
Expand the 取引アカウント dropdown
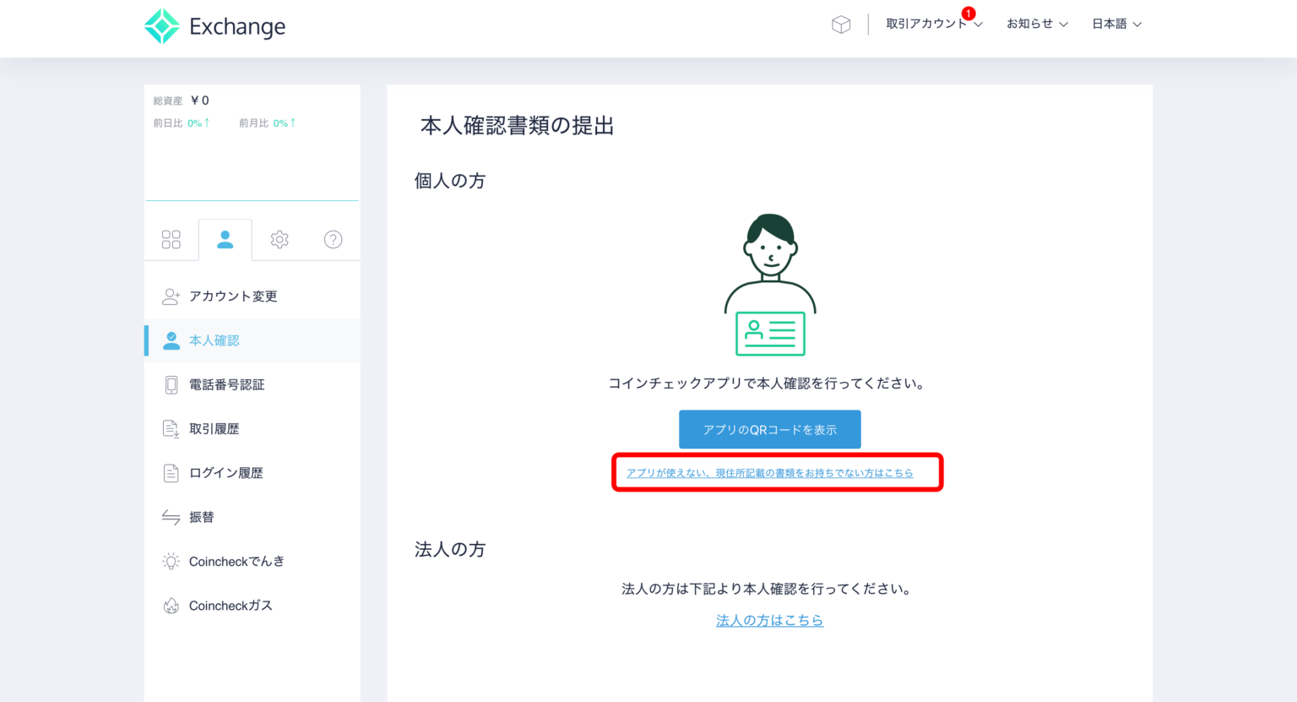pyautogui.click(x=933, y=24)
